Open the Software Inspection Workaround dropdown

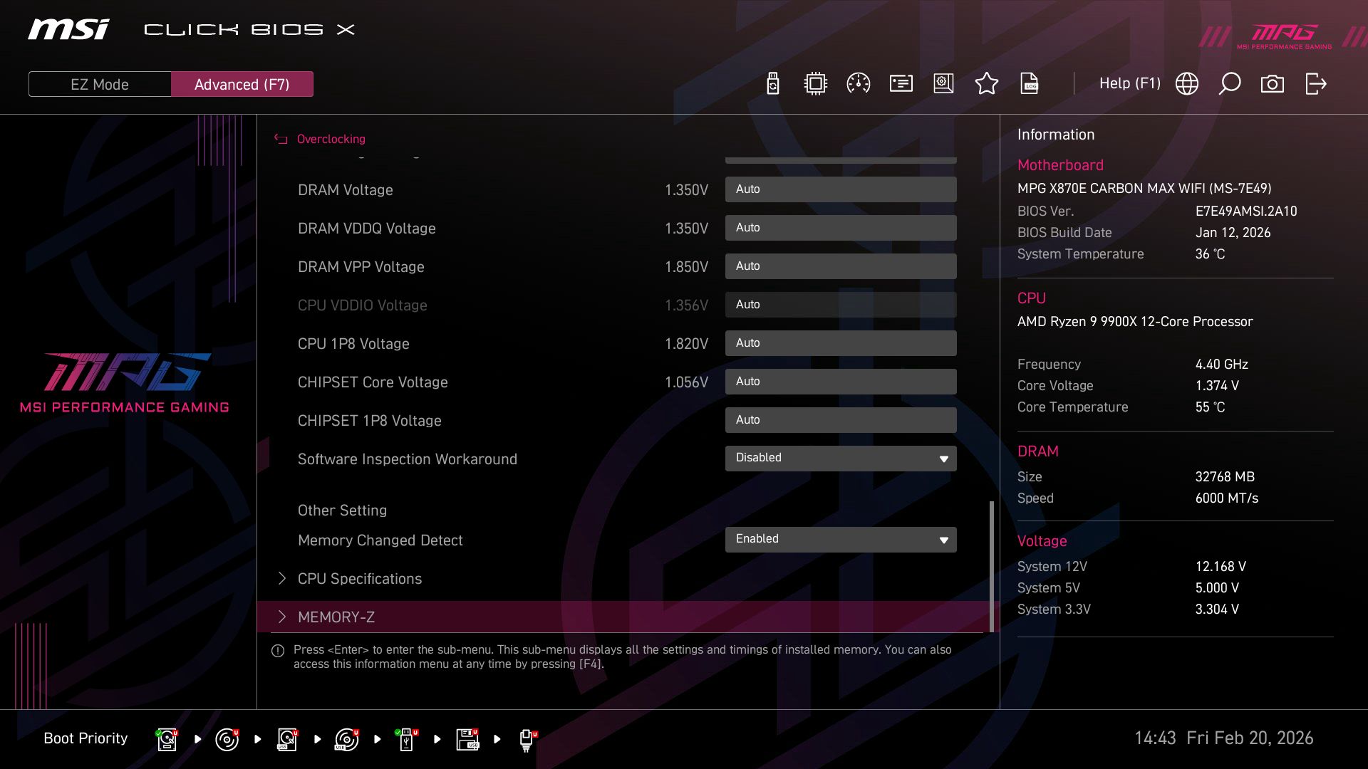pyautogui.click(x=841, y=458)
